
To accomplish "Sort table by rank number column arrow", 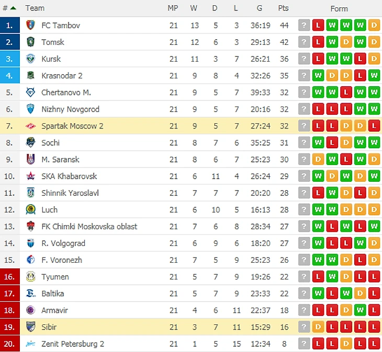I will 13,8.
